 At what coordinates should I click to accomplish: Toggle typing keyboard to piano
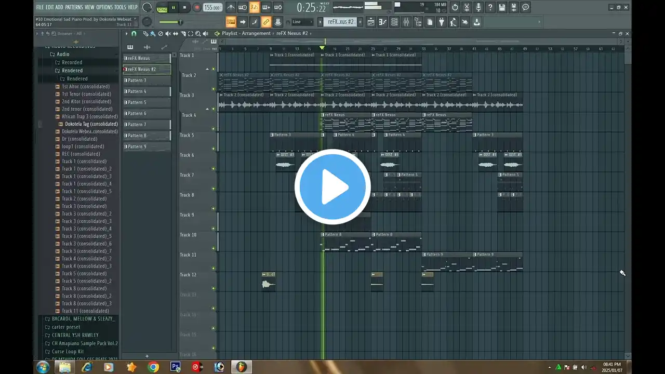[231, 22]
